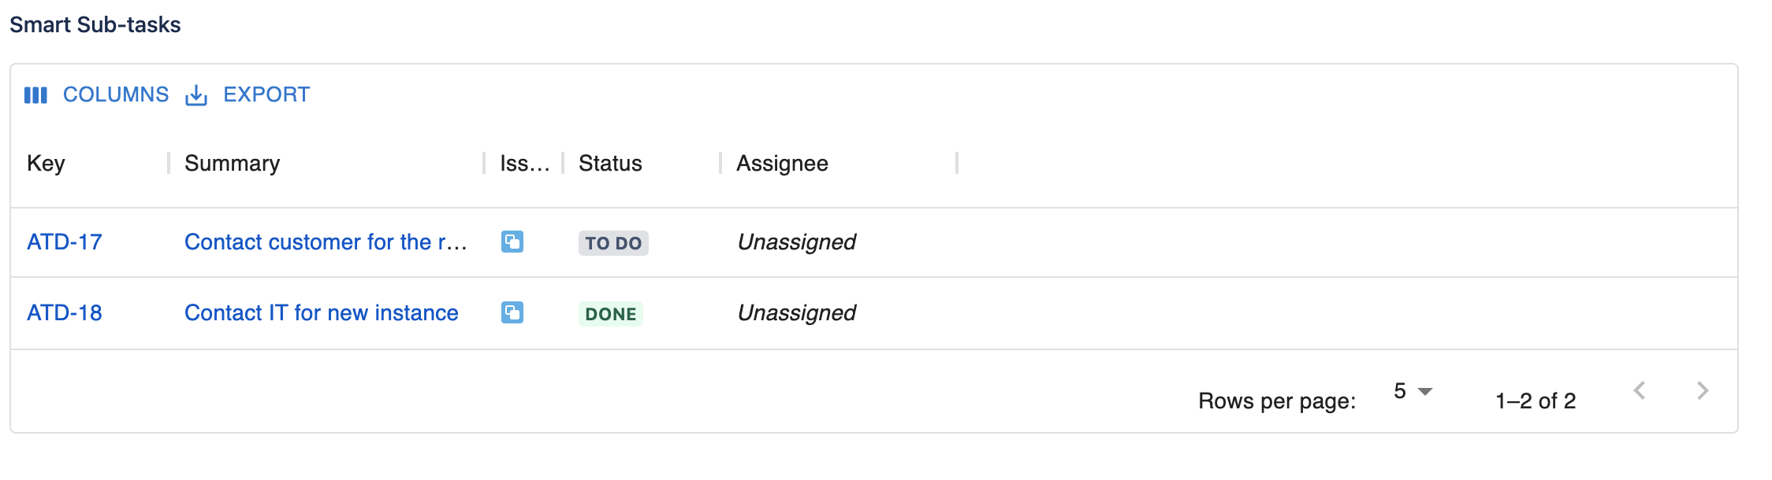Open "Contact IT for new instance" summary
Screen dimensions: 1772x480
click(321, 312)
